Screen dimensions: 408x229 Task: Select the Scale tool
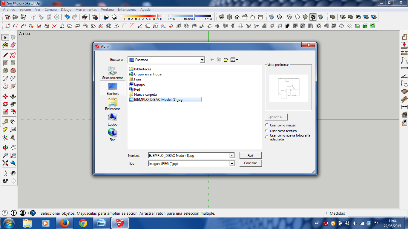pos(5,112)
